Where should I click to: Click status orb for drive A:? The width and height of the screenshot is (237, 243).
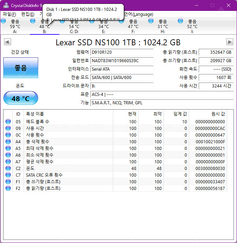pos(3,21)
